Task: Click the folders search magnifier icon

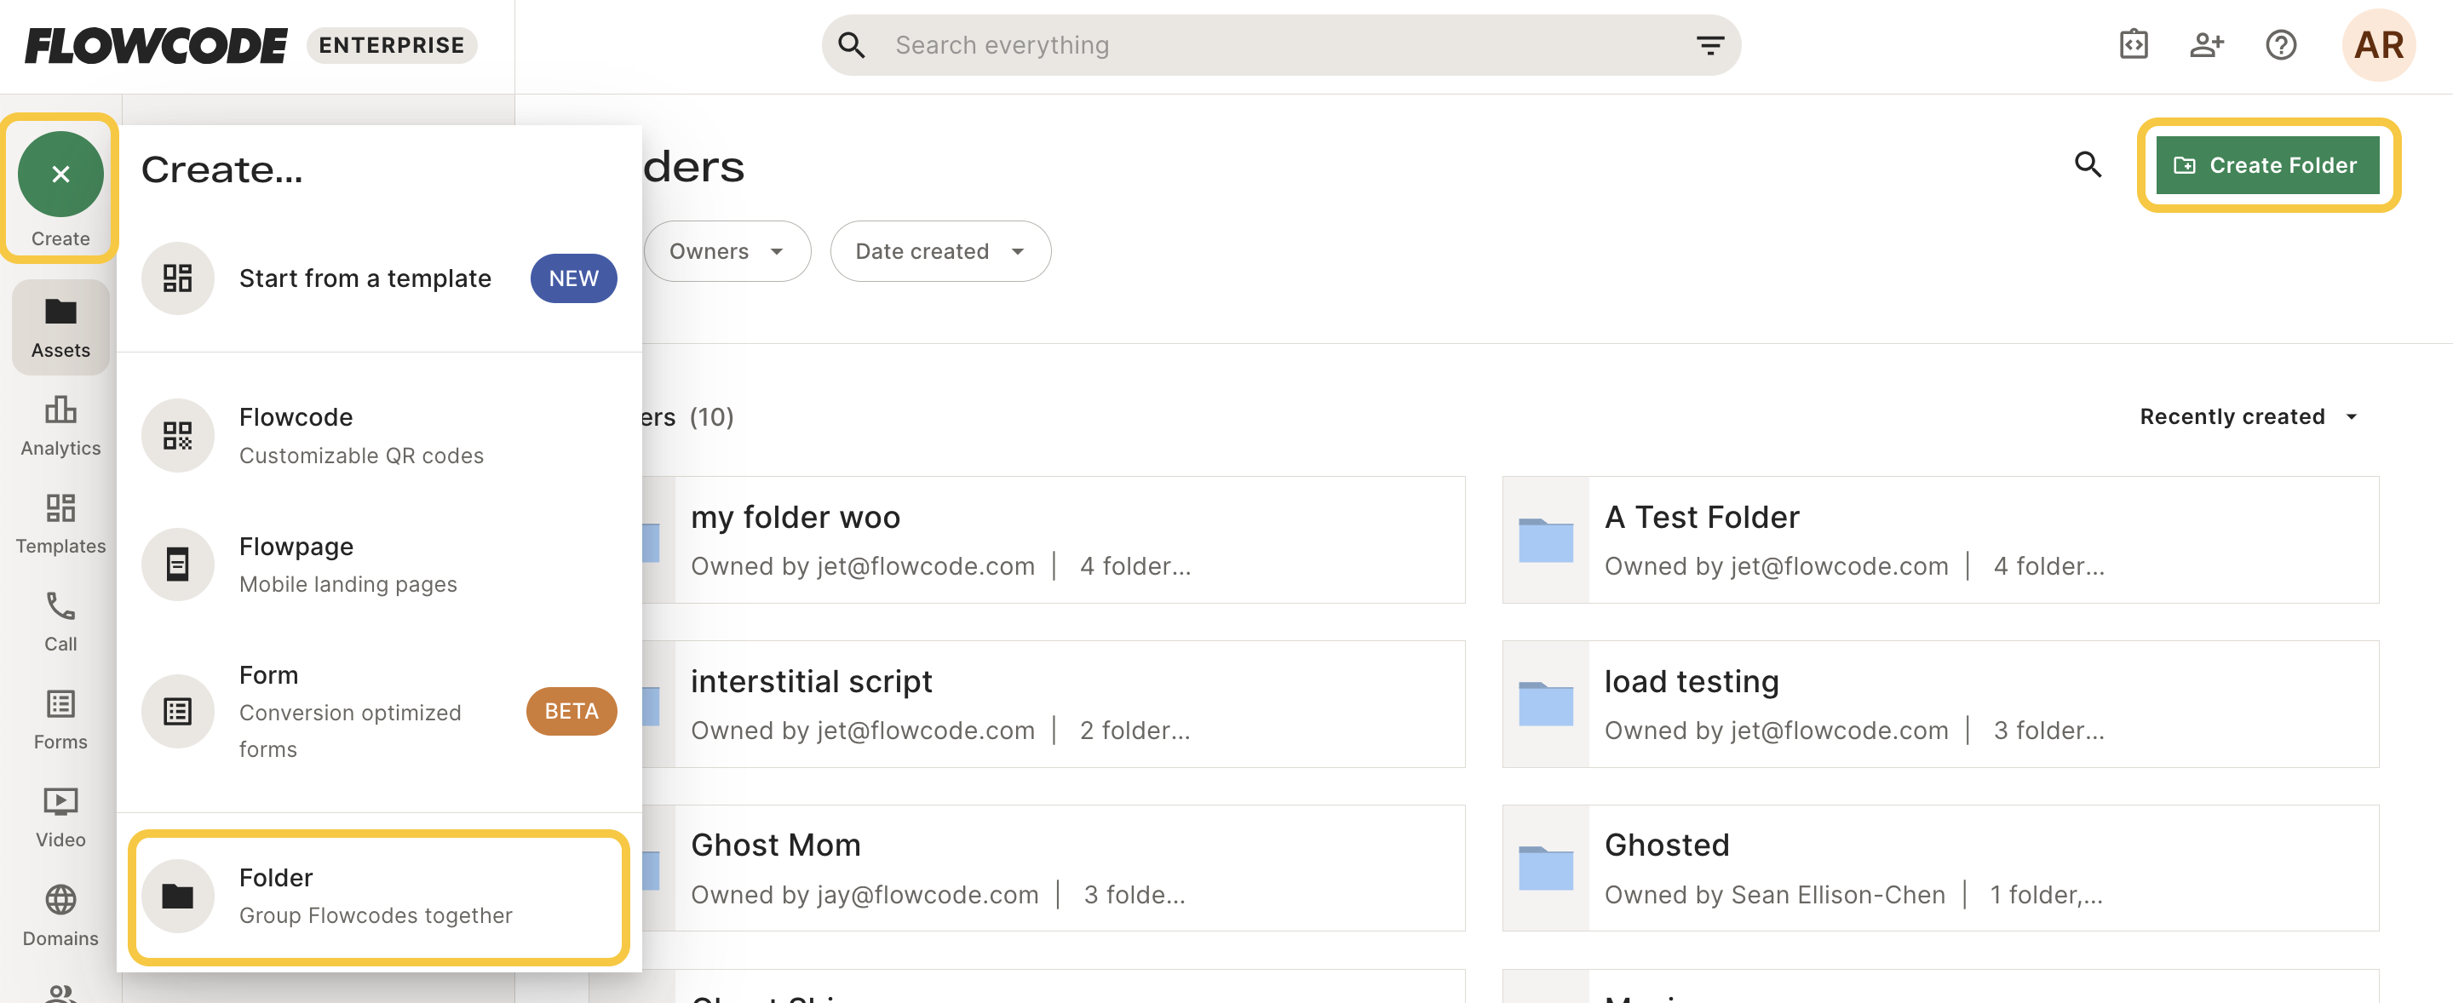Action: [x=2088, y=164]
